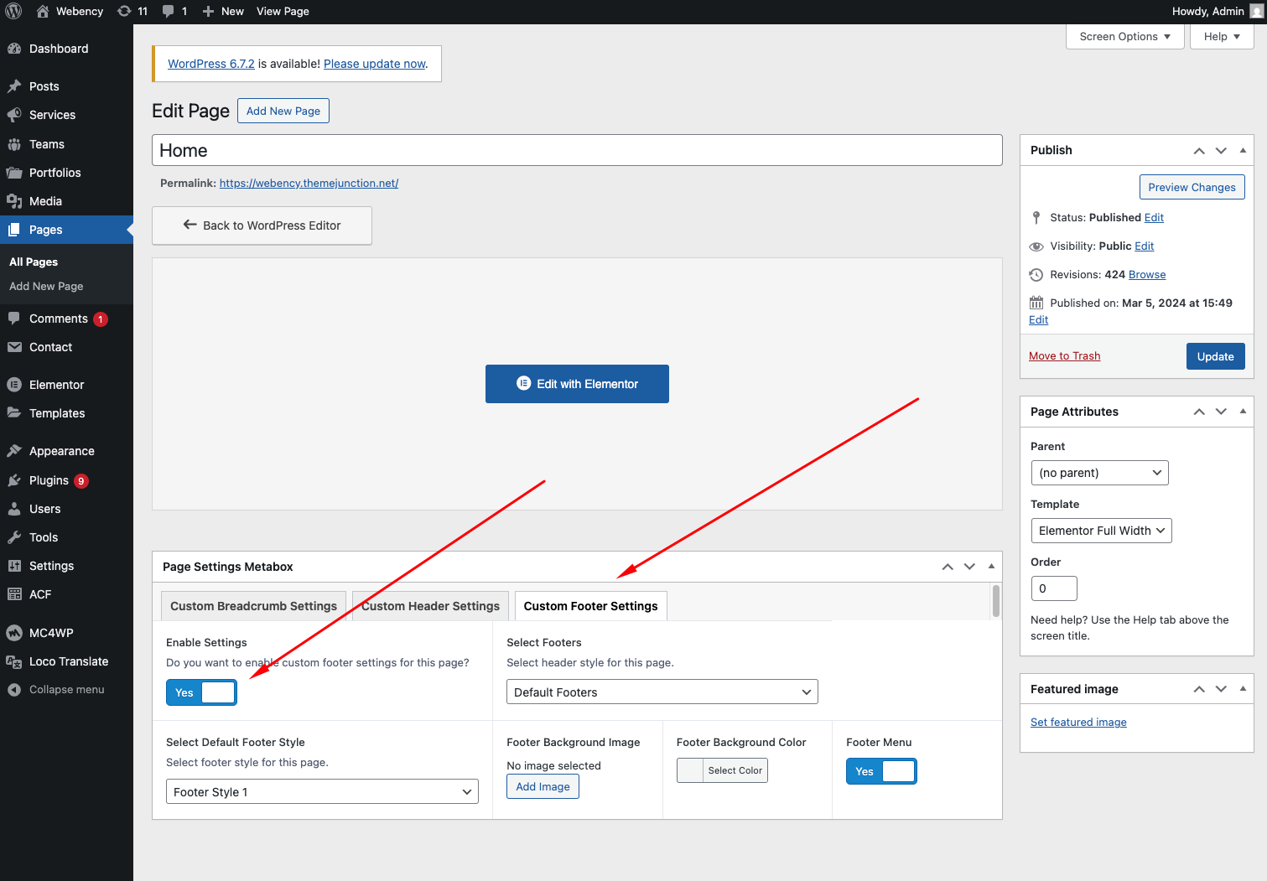Open Comments icon in sidebar
Viewport: 1267px width, 881px height.
pos(14,319)
